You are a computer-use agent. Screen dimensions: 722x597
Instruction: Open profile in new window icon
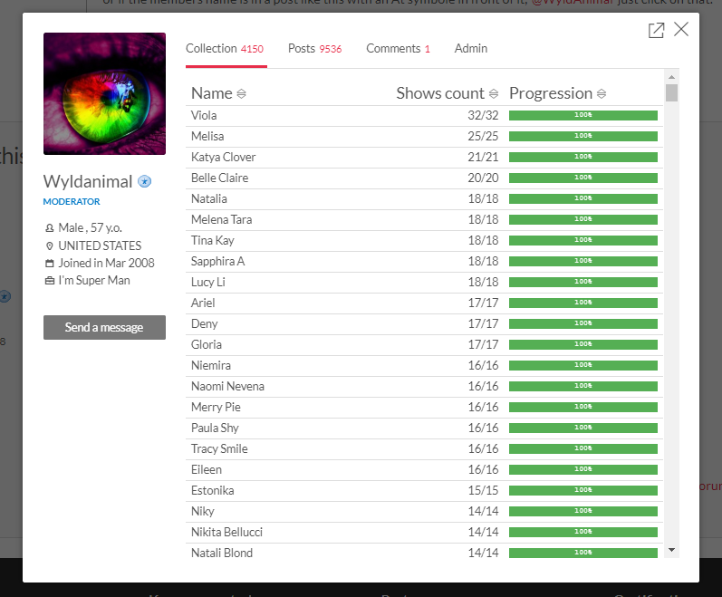(657, 30)
